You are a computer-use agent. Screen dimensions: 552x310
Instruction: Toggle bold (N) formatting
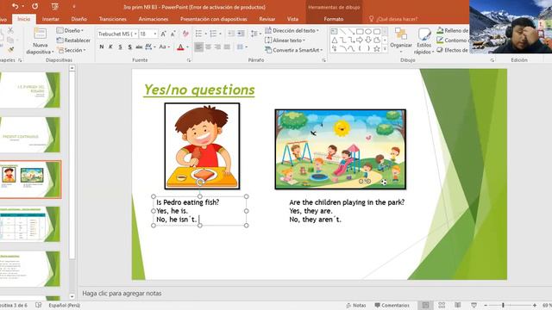102,46
